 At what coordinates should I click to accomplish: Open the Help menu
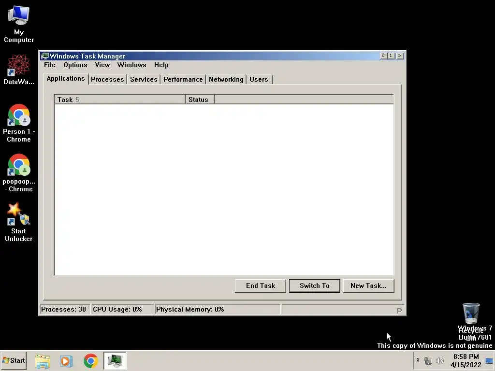(161, 65)
